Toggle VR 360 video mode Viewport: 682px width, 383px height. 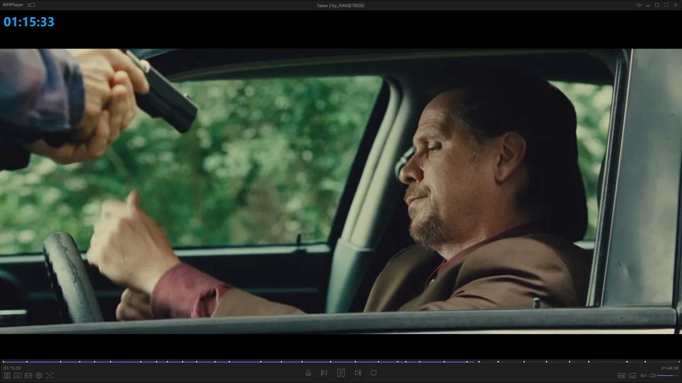coord(28,376)
